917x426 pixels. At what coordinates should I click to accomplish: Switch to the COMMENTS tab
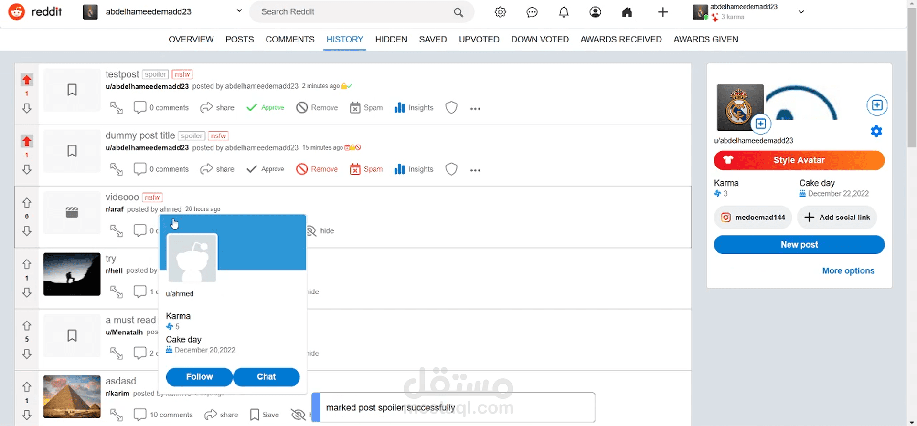pyautogui.click(x=290, y=39)
